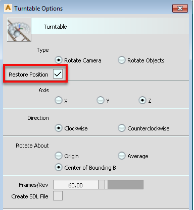The height and width of the screenshot is (210, 194).
Task: Select Center of Bounding Box option
Action: tap(59, 167)
